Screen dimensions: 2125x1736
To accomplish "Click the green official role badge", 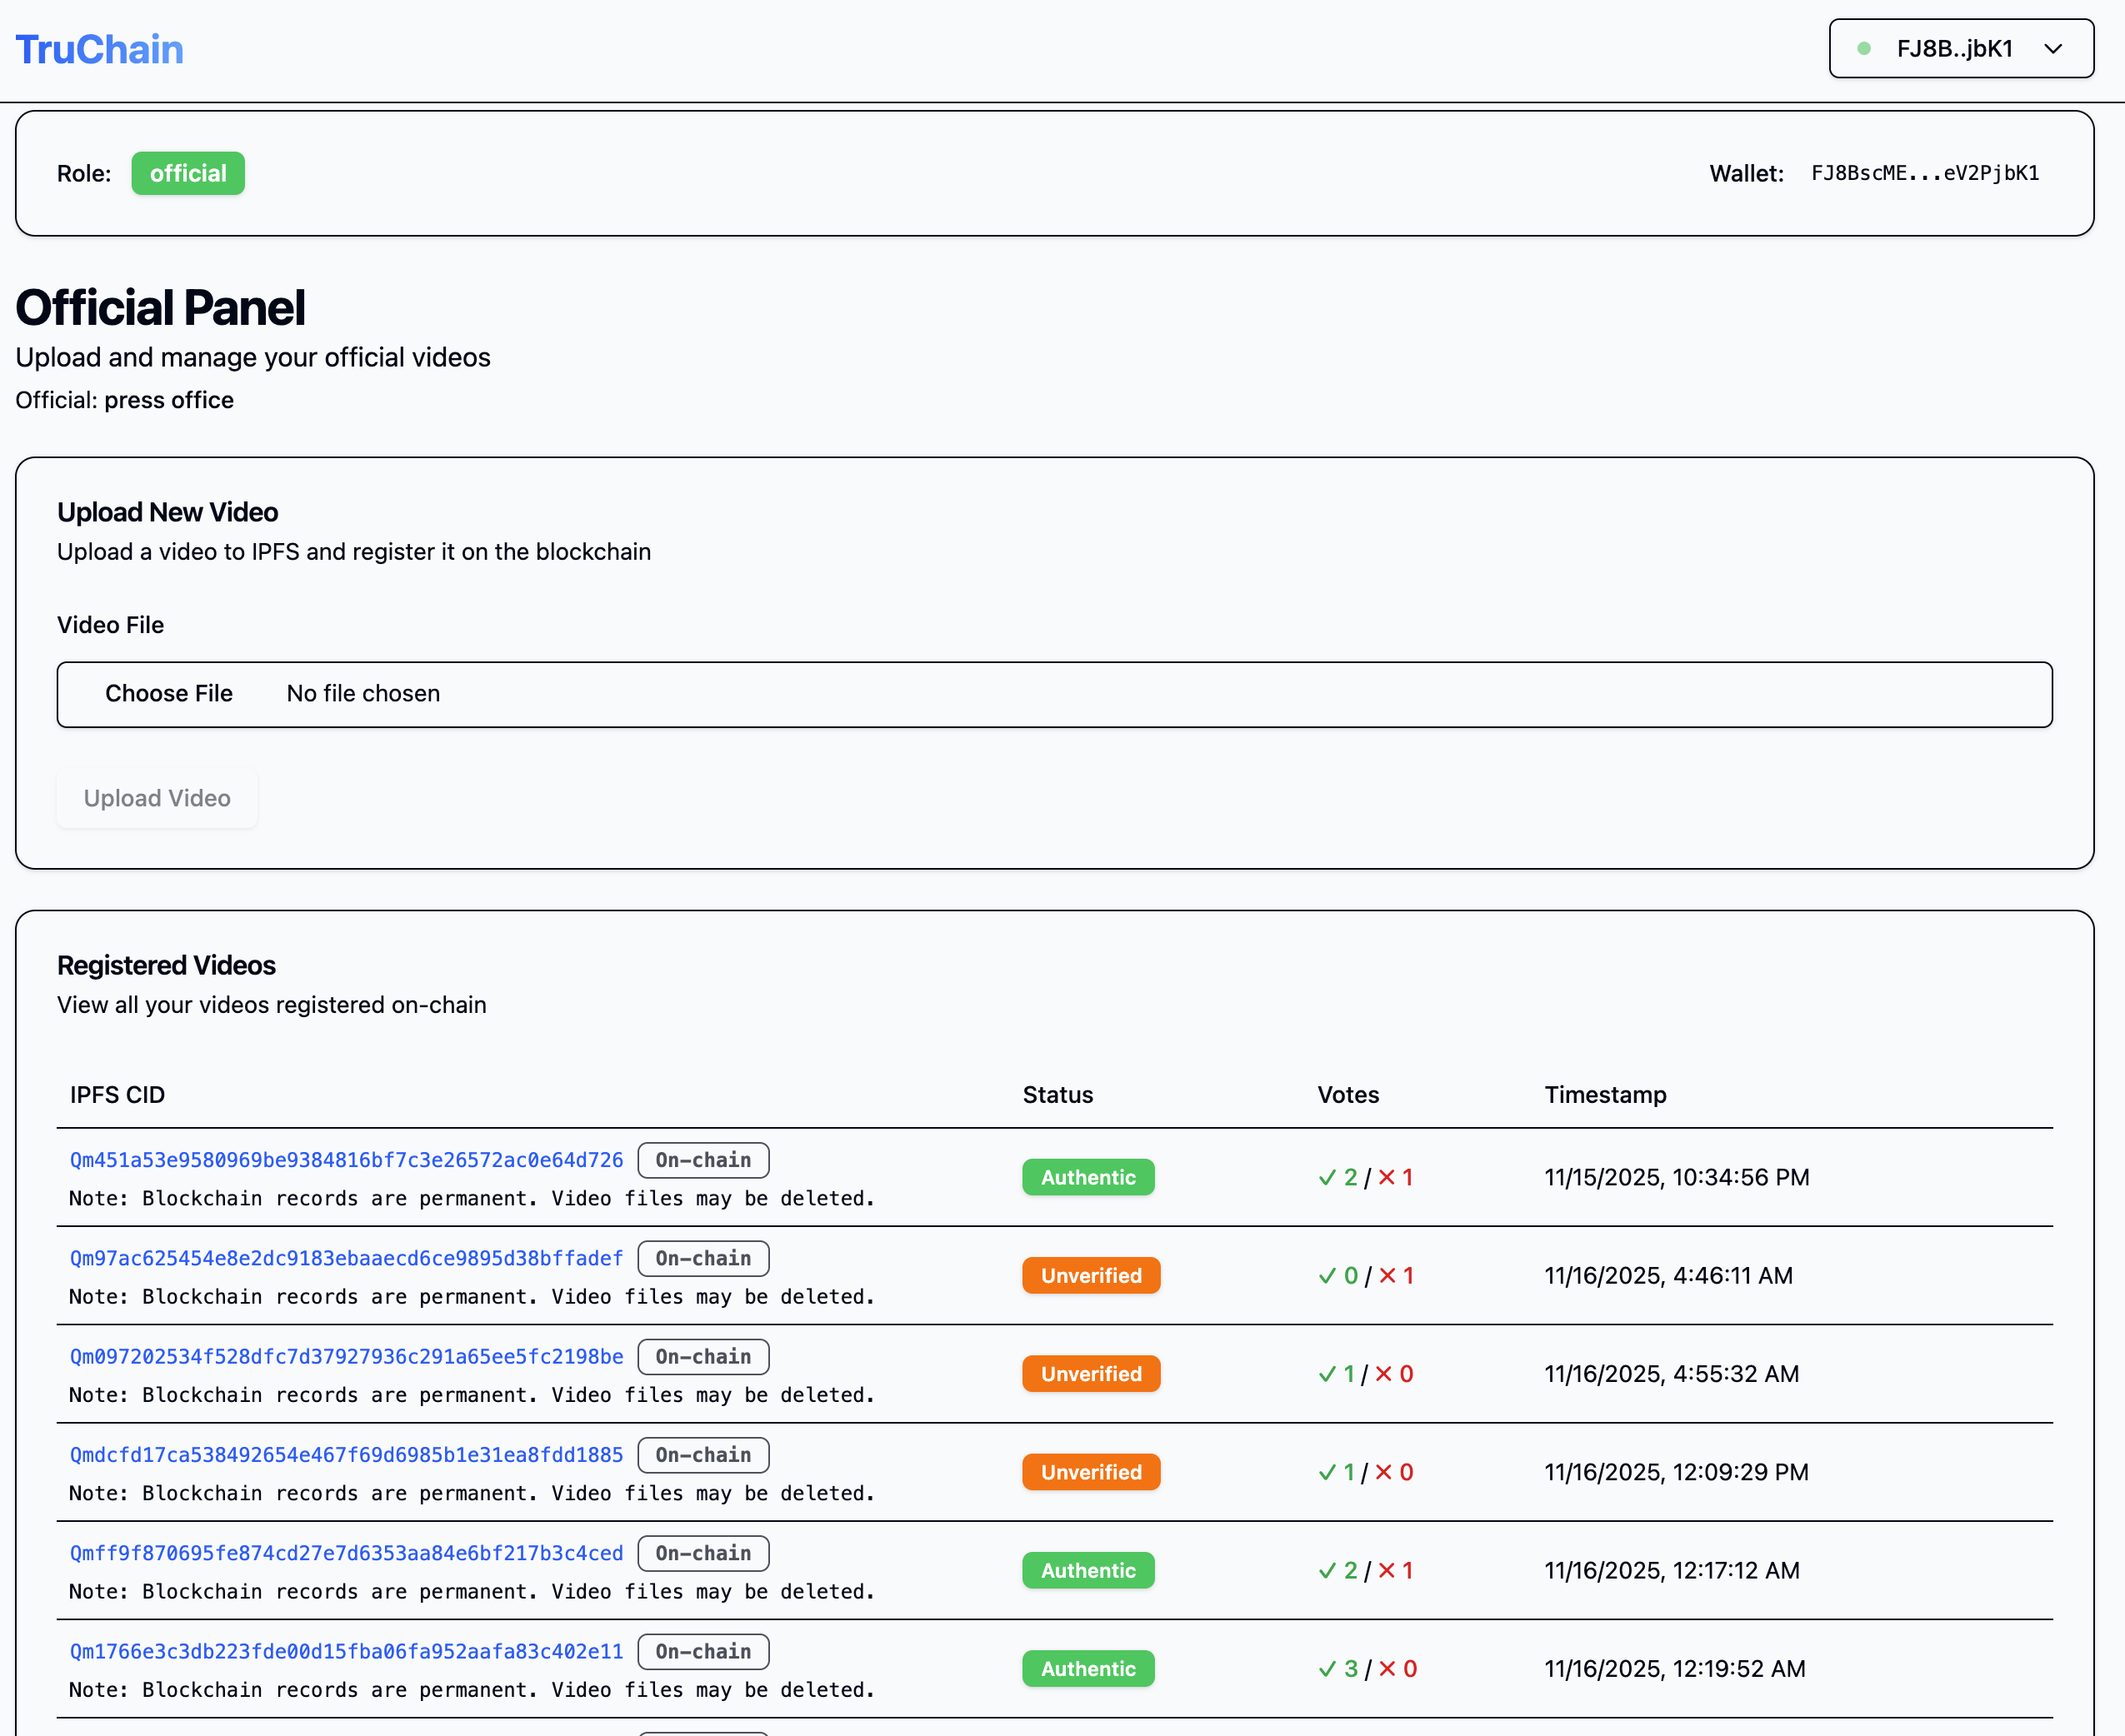I will [188, 173].
